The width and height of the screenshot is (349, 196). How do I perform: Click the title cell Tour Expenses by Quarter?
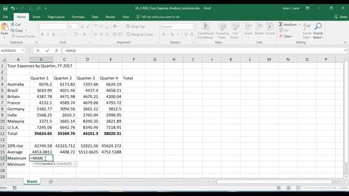(40, 66)
